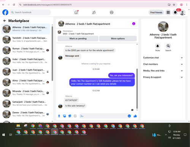Open Chrome three-dot menu

coord(187,5)
